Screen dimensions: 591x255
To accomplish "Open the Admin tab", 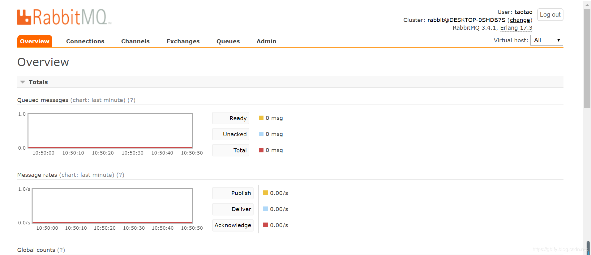I will coord(266,41).
